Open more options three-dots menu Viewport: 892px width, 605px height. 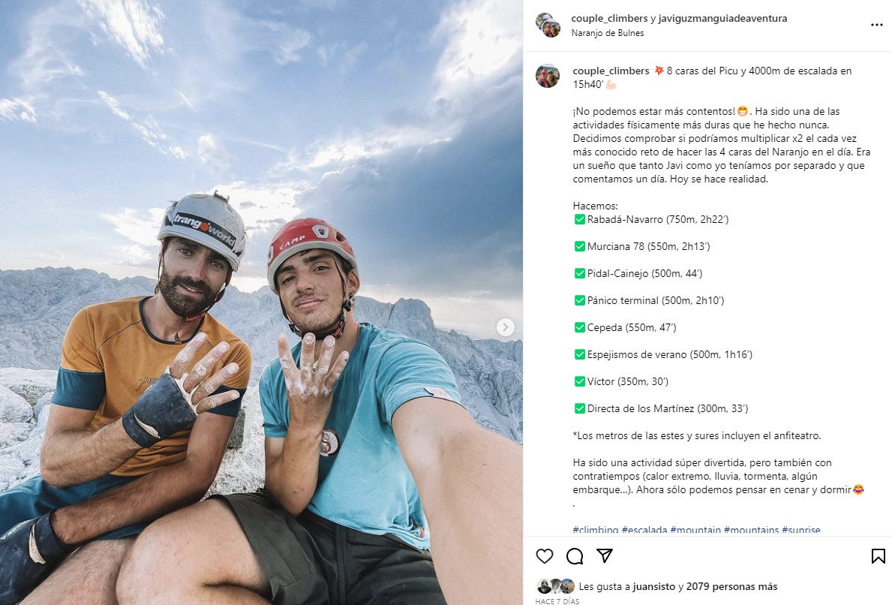877,25
